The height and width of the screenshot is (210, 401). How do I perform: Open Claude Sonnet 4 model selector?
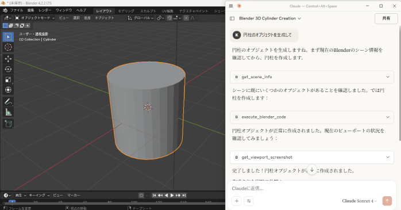point(360,201)
